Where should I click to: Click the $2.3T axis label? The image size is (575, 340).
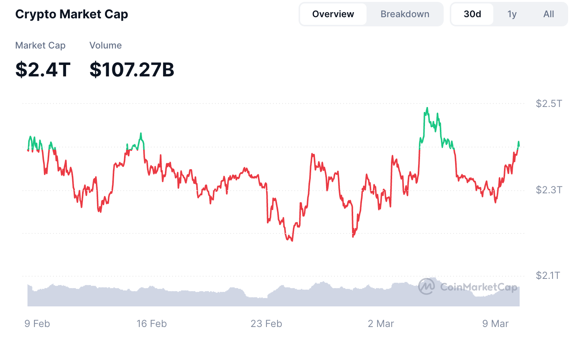point(548,189)
